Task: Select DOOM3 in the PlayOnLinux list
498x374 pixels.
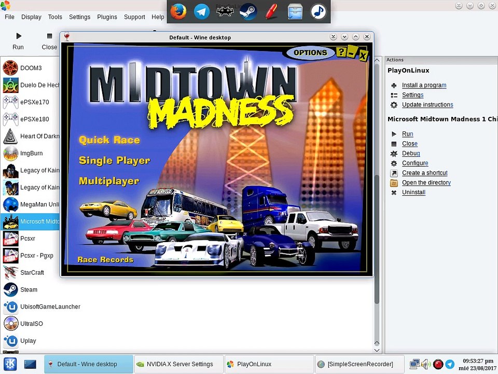Action: 30,68
